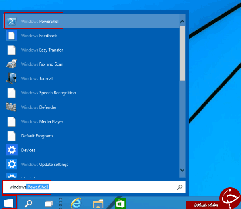Click the scrollbar down arrow in results
The width and height of the screenshot is (241, 209).
pyautogui.click(x=182, y=170)
